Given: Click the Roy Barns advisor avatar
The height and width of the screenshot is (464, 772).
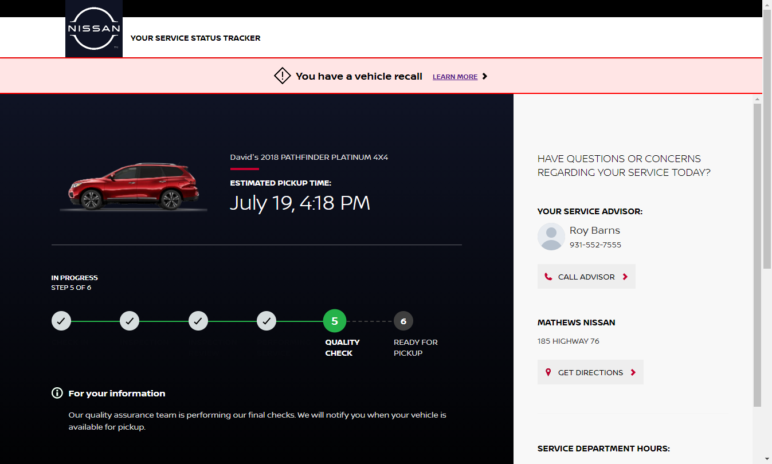Looking at the screenshot, I should (551, 237).
